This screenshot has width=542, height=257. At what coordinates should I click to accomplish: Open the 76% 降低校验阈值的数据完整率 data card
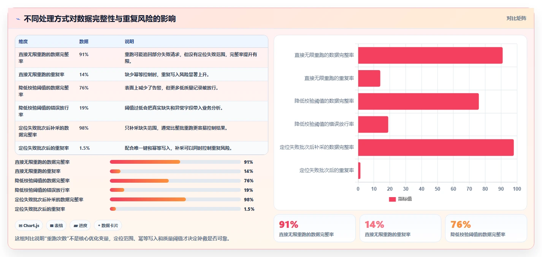(x=486, y=228)
